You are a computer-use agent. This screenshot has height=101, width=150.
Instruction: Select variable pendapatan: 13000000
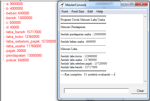[24, 55]
